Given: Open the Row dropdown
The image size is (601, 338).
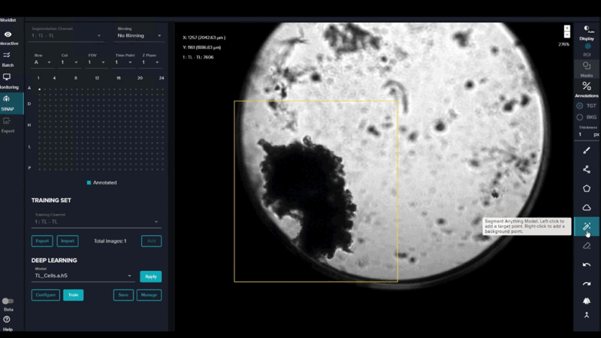Looking at the screenshot, I should coord(42,62).
